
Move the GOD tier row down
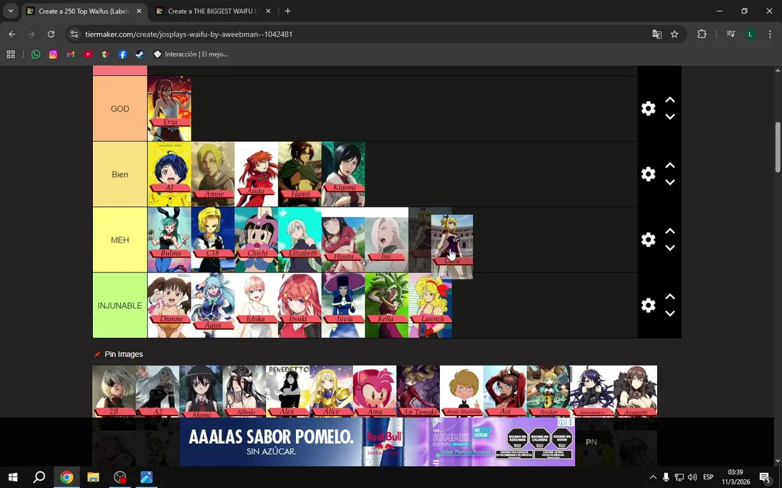(670, 117)
